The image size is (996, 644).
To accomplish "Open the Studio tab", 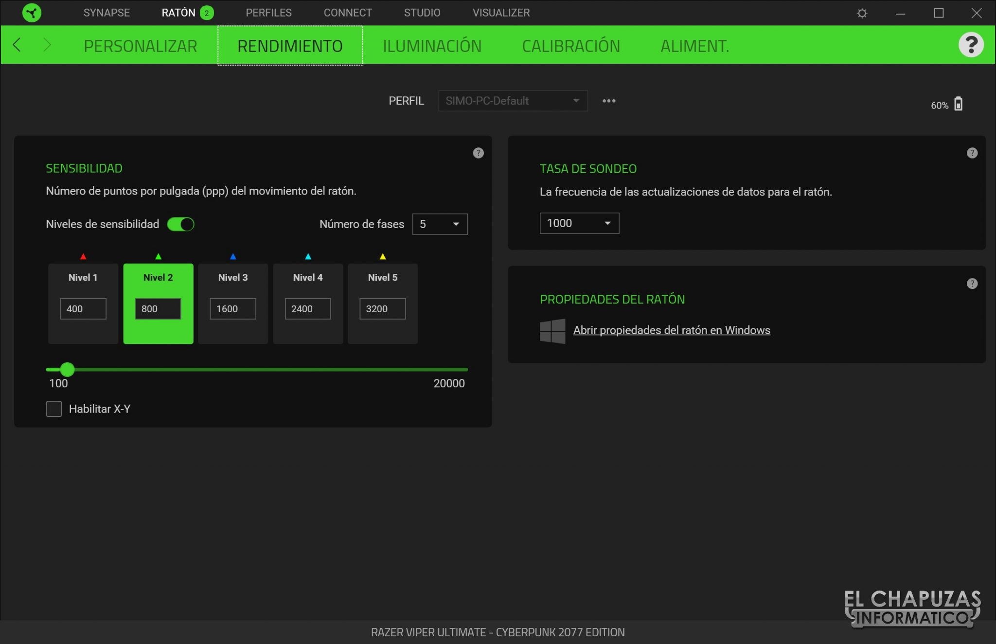I will click(x=422, y=13).
